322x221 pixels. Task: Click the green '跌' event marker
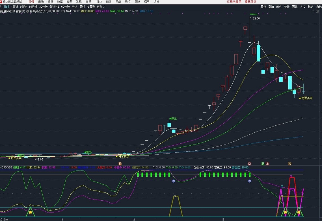tap(263, 164)
